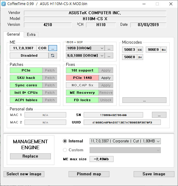Image resolution: width=178 pixels, height=186 pixels.
Task: Open Microcodes ellipsis button
Action: click(144, 100)
